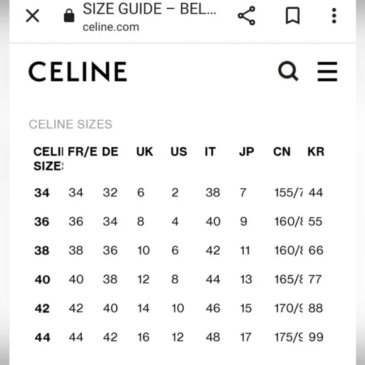Open the Celine hamburger menu
Viewport: 365px width, 365px height.
click(327, 72)
